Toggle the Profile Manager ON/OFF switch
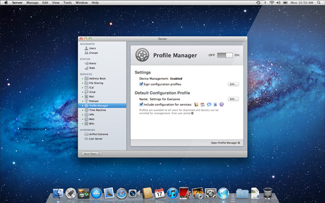 pos(225,55)
